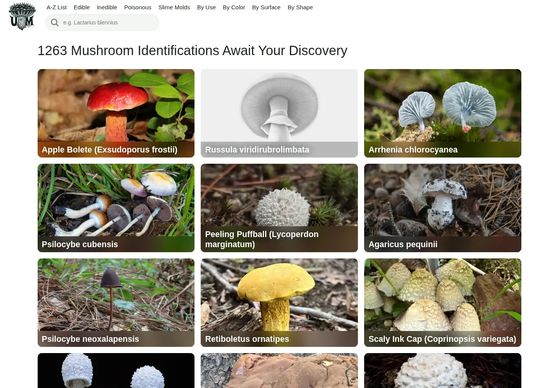This screenshot has width=559, height=388.
Task: Open the Edible menu item
Action: [82, 7]
